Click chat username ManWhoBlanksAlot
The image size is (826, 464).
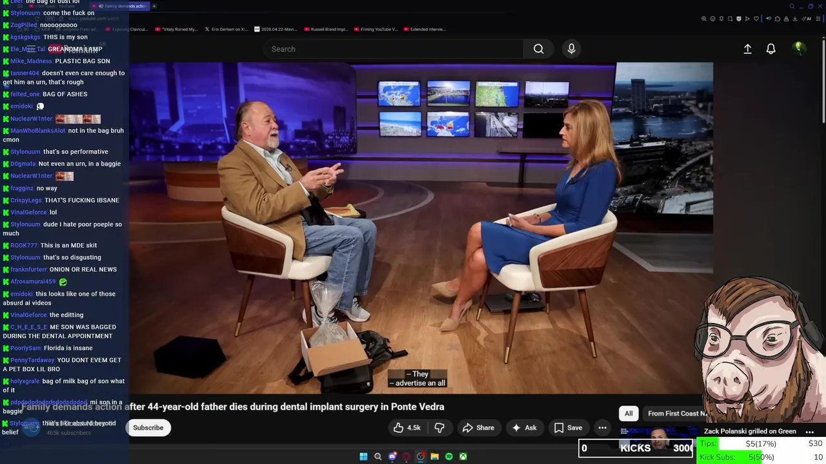point(37,131)
